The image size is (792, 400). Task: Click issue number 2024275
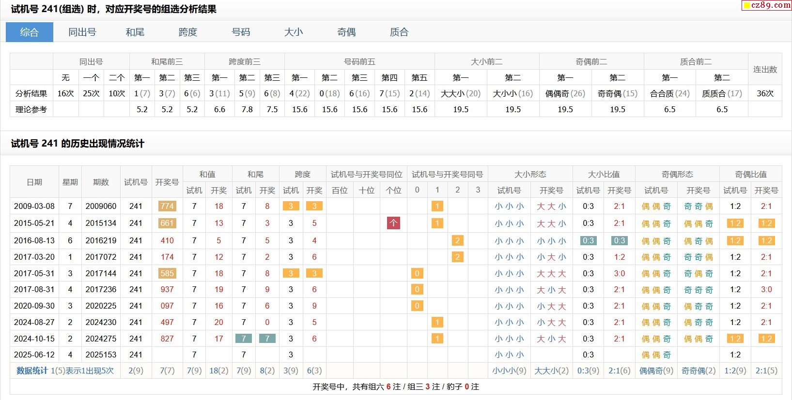[101, 339]
